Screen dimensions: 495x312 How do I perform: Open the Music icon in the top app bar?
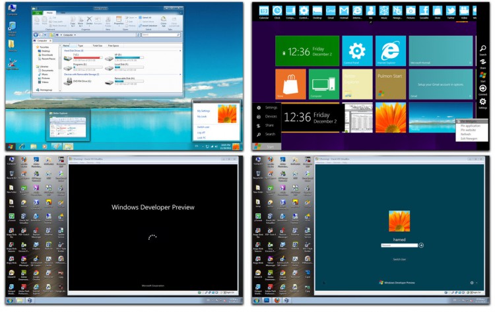[x=384, y=11]
